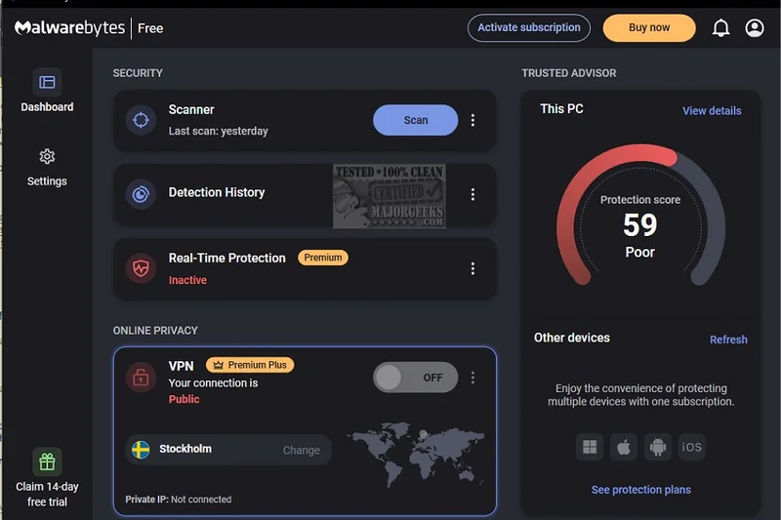
Task: Select the Windows device icon
Action: (x=590, y=447)
